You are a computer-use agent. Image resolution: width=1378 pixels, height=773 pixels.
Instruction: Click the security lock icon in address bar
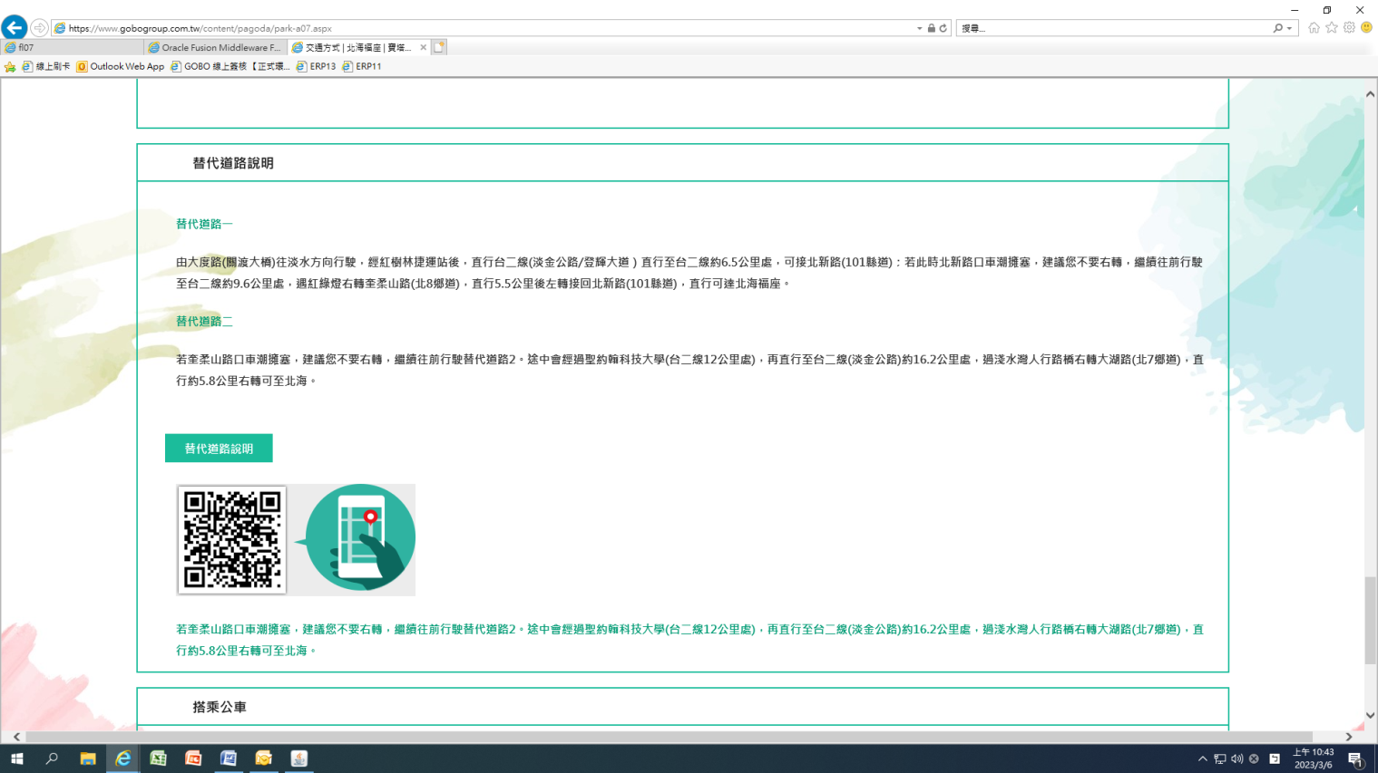pos(932,28)
